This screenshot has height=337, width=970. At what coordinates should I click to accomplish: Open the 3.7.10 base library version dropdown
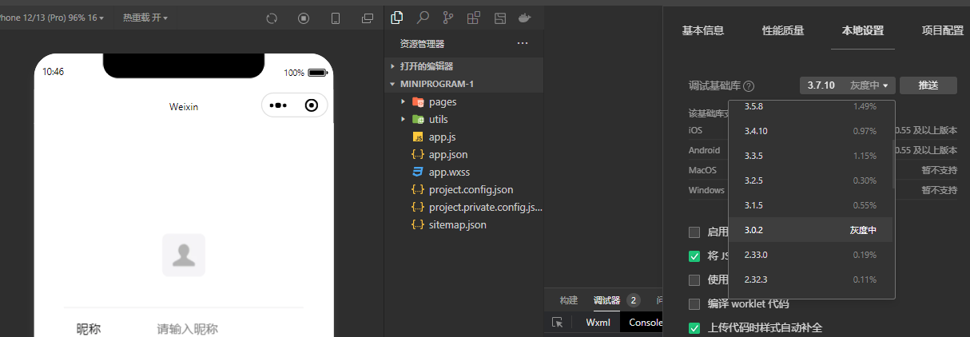coord(847,85)
